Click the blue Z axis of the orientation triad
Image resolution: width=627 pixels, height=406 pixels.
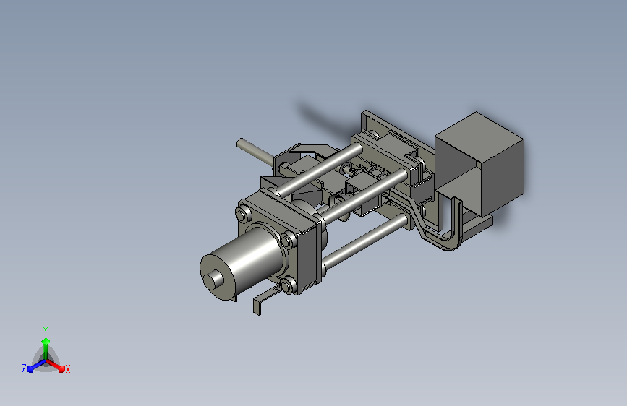point(36,366)
